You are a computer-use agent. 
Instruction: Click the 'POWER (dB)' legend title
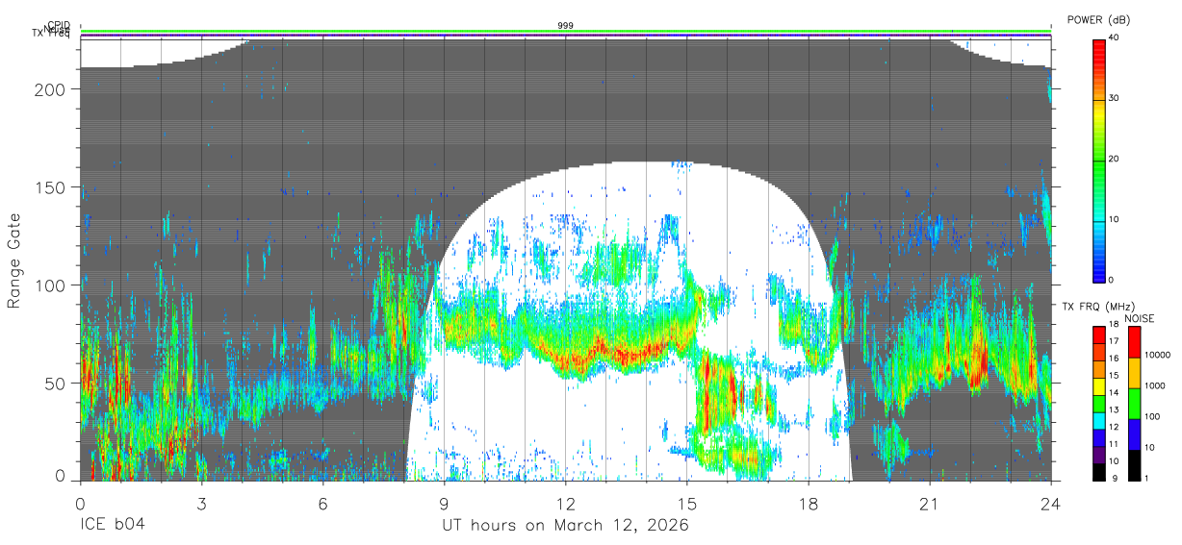(x=1099, y=20)
